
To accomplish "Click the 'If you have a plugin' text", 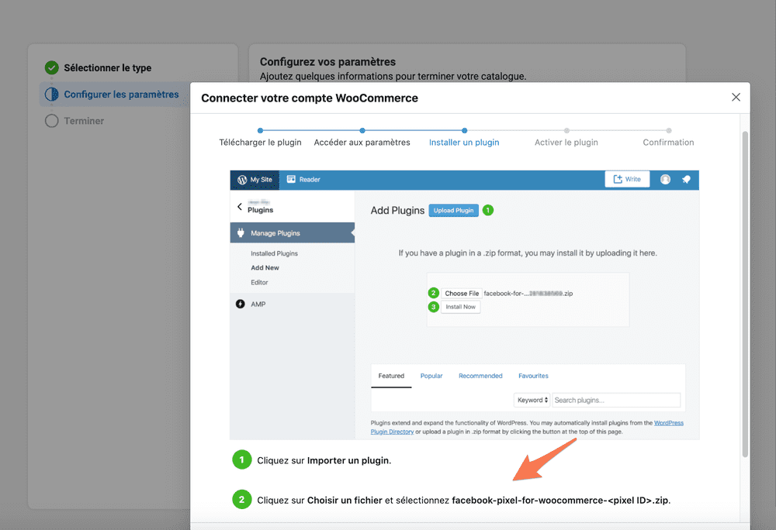I will (x=528, y=253).
